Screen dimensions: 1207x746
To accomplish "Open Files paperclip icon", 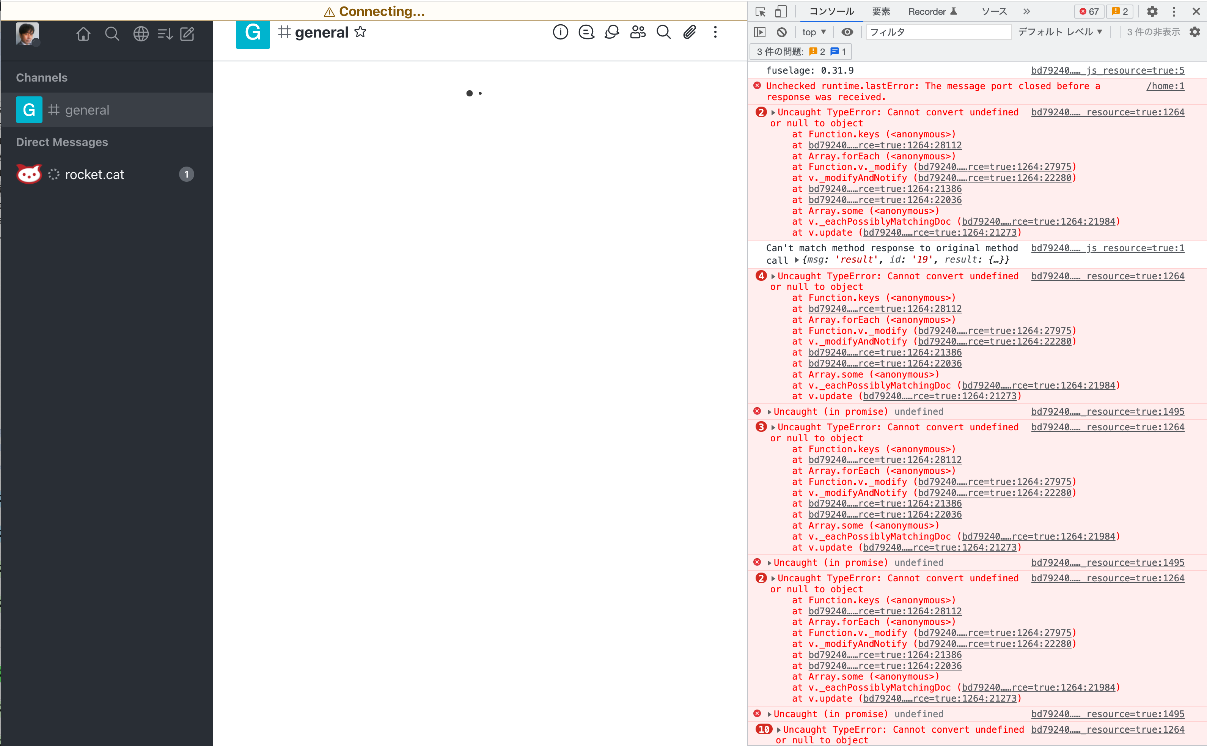I will pos(689,32).
